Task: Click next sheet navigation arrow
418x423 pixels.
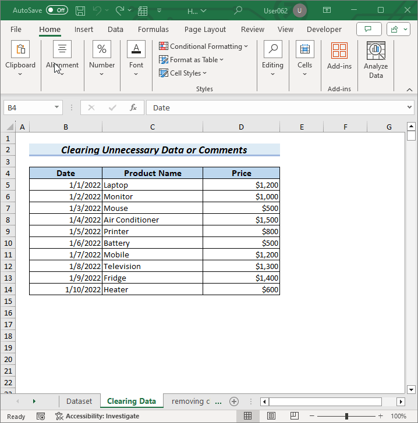Action: (34, 402)
